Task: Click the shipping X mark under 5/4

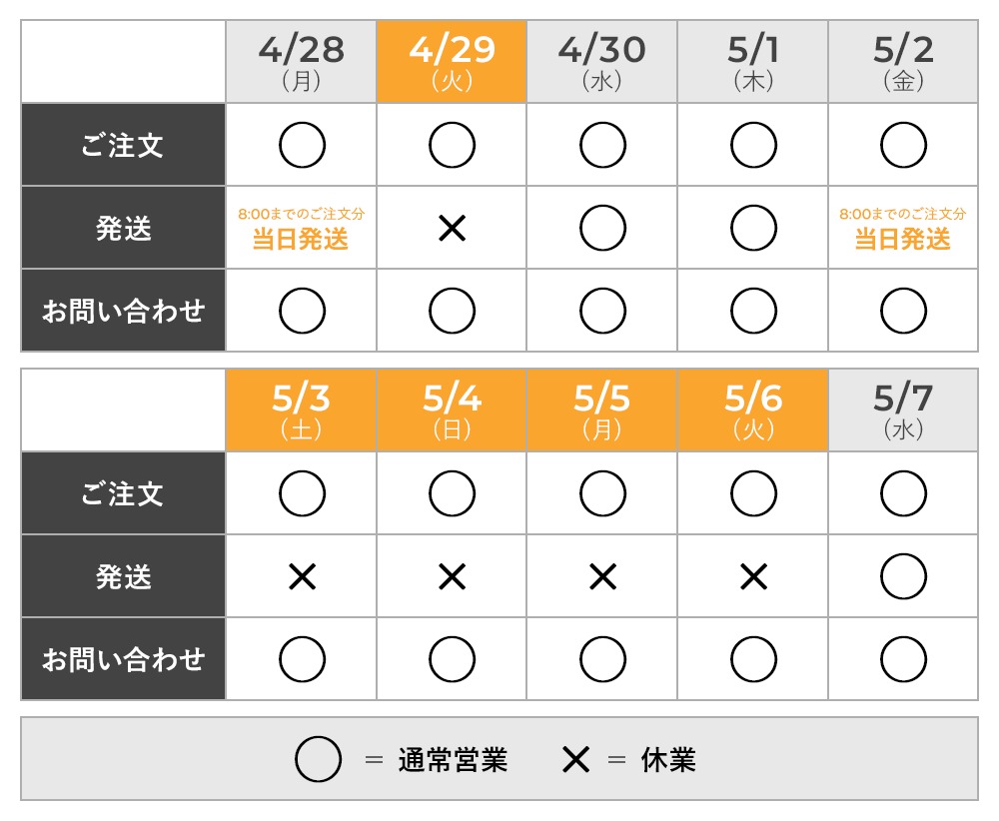Action: (x=452, y=577)
